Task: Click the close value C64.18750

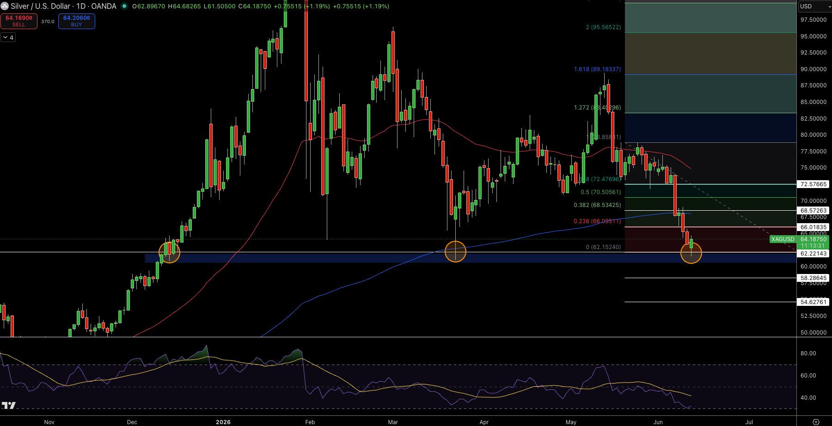Action: pyautogui.click(x=255, y=6)
